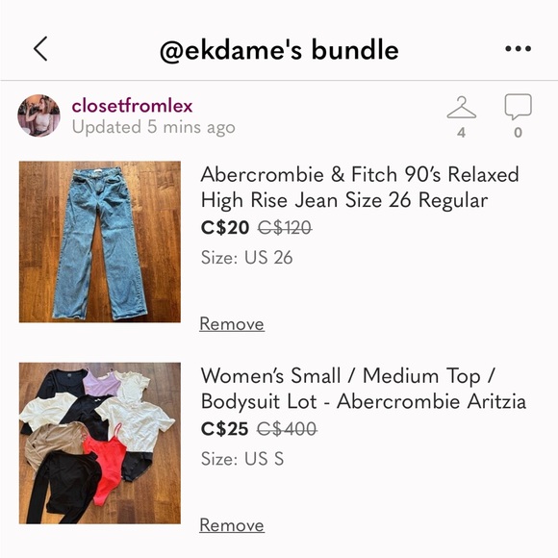Tap the crossed-out C$120 original price
Viewport: 558px width, 558px height.
pos(285,228)
